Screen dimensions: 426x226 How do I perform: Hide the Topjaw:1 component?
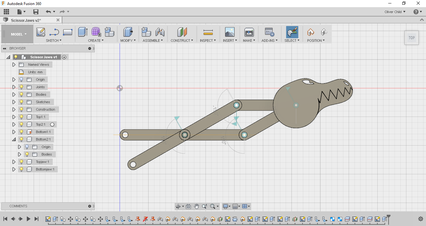tap(22, 162)
